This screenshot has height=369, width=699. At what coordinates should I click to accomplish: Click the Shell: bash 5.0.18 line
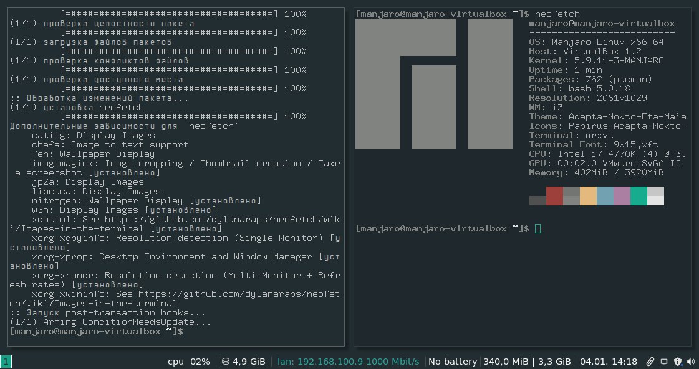tap(579, 88)
